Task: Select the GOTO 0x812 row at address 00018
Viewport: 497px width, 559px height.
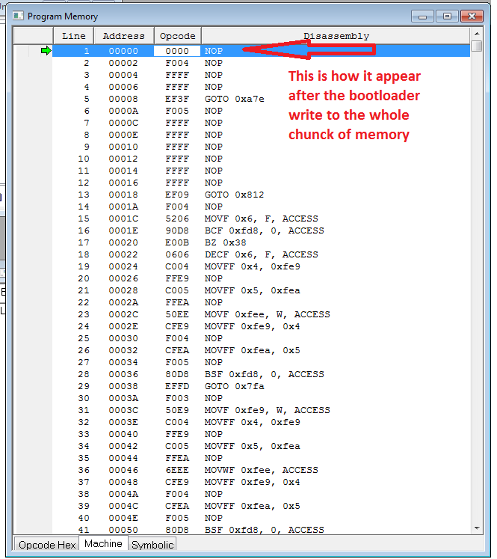Action: 234,195
